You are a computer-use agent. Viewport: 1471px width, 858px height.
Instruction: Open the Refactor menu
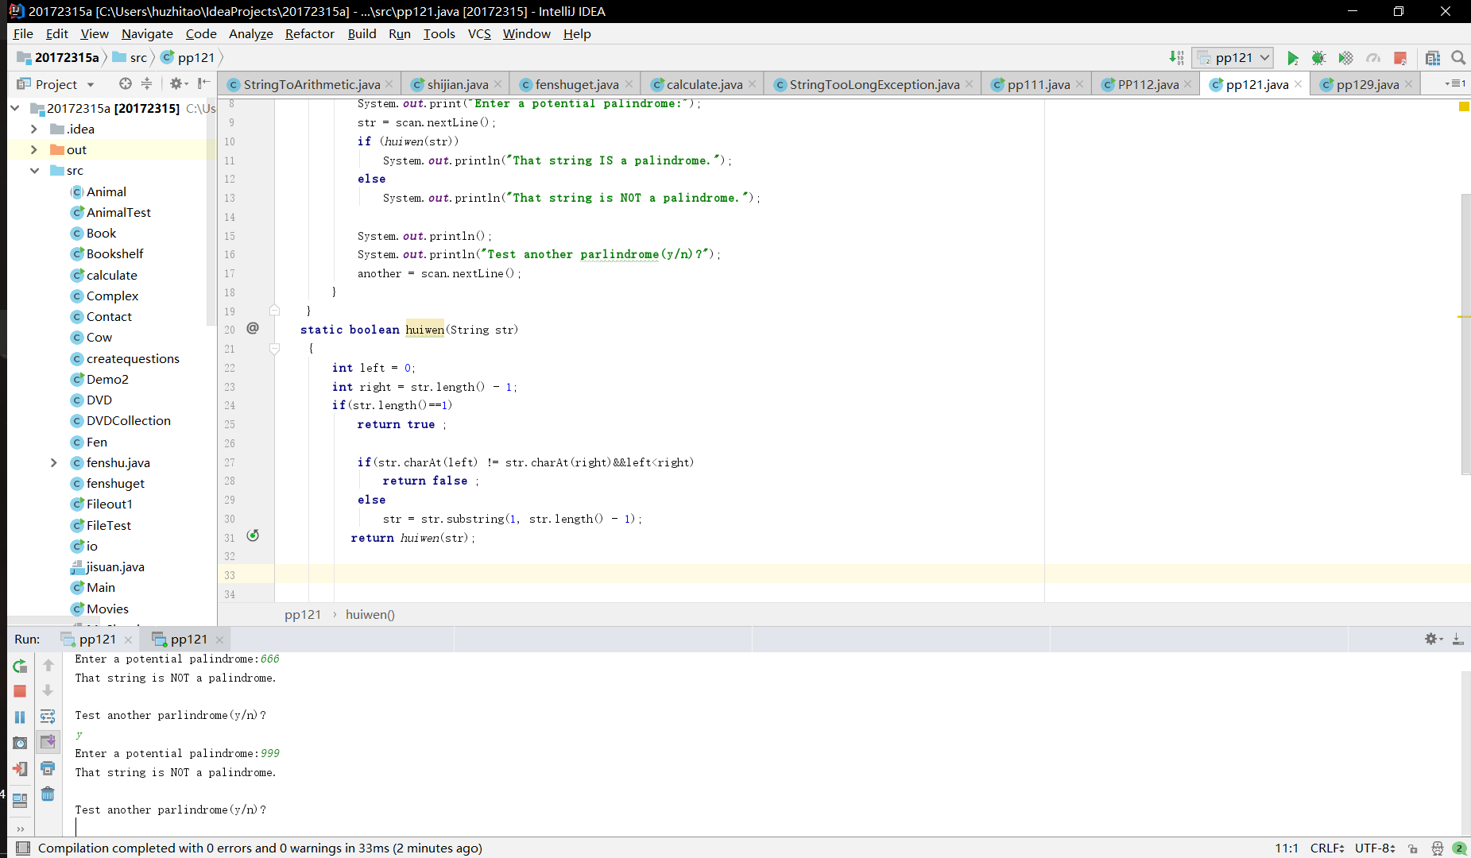310,33
